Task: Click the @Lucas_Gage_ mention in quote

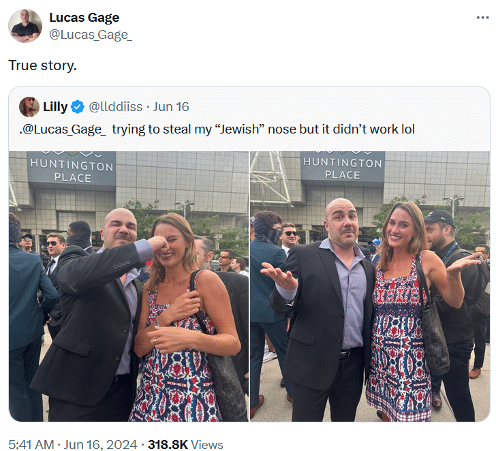Action: 64,129
